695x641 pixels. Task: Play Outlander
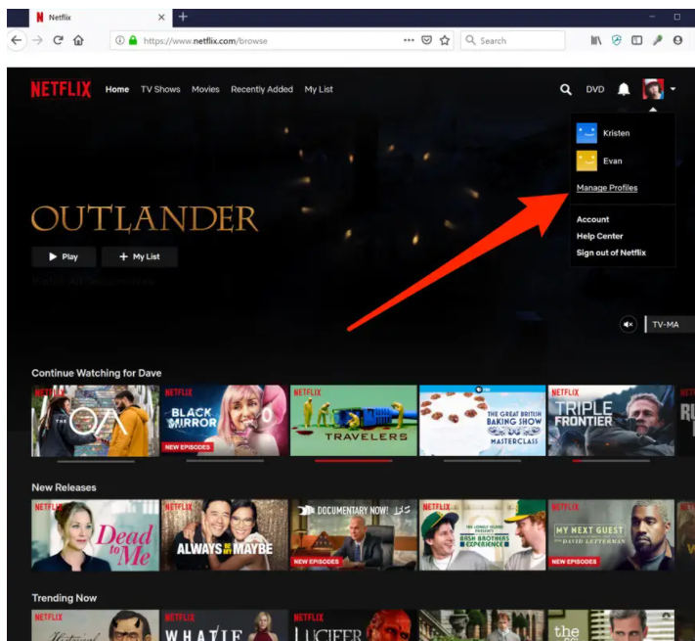[x=64, y=256]
